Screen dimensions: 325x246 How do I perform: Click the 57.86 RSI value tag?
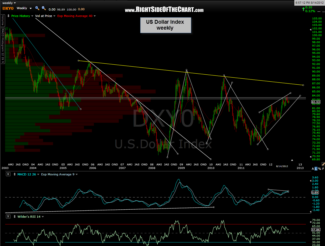(315, 230)
